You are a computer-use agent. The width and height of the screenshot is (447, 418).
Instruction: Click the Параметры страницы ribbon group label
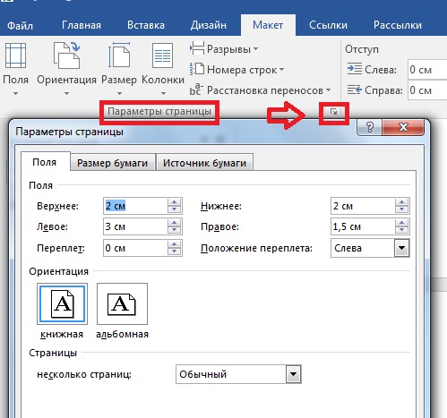[x=159, y=112]
